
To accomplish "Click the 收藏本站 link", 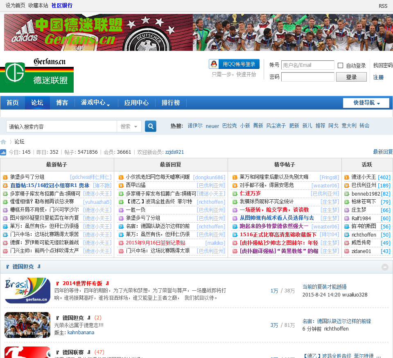I will click(38, 5).
